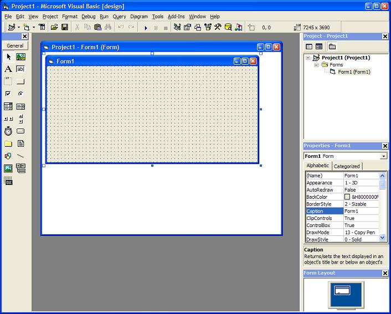Screen dimensions: 391x314
Task: Open the Add-Ins menu
Action: click(x=176, y=17)
